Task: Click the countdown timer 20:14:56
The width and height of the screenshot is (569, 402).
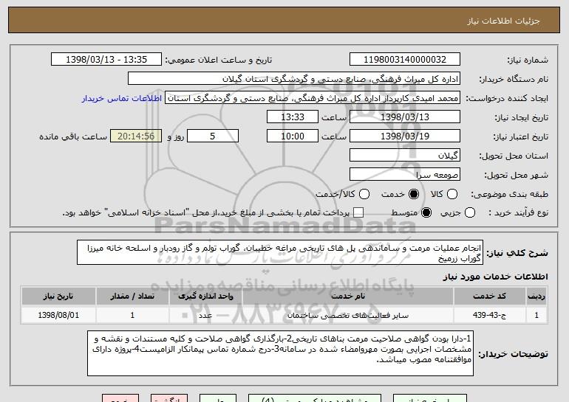Action: pyautogui.click(x=136, y=136)
